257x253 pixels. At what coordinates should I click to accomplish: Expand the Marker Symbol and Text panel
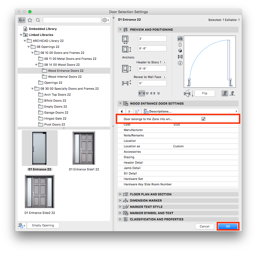[120, 213]
